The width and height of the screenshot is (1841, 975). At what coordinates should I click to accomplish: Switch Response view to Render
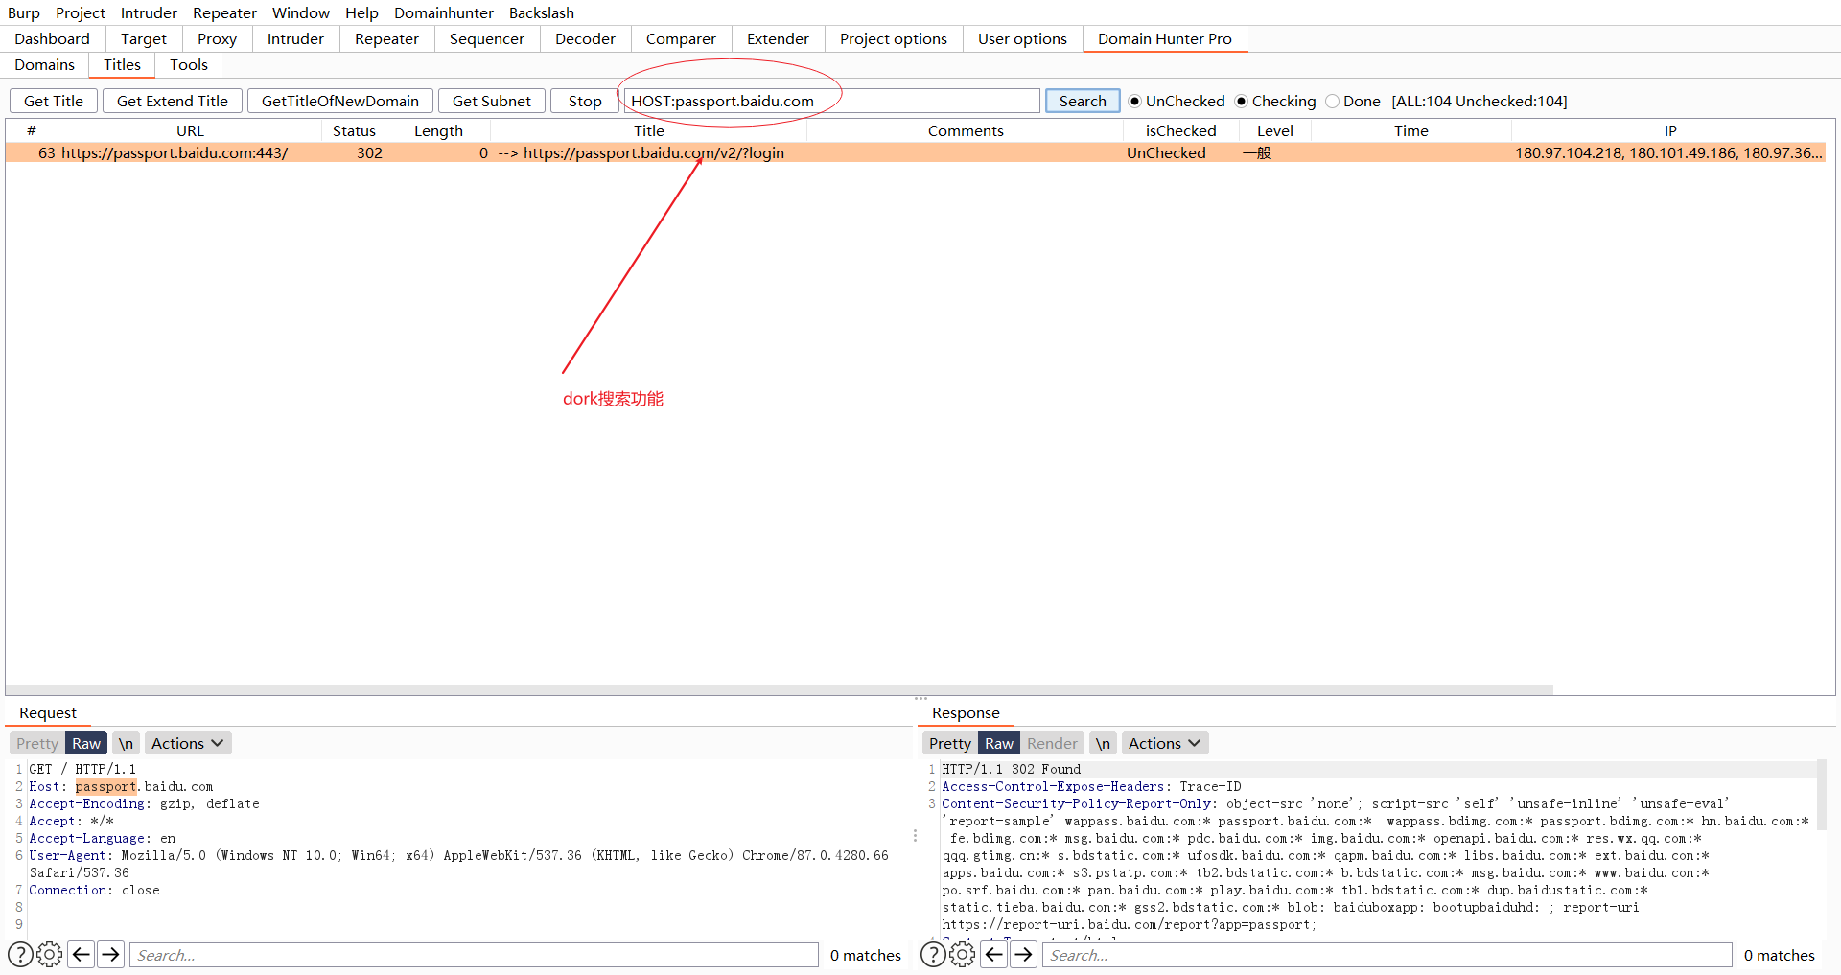point(1052,743)
